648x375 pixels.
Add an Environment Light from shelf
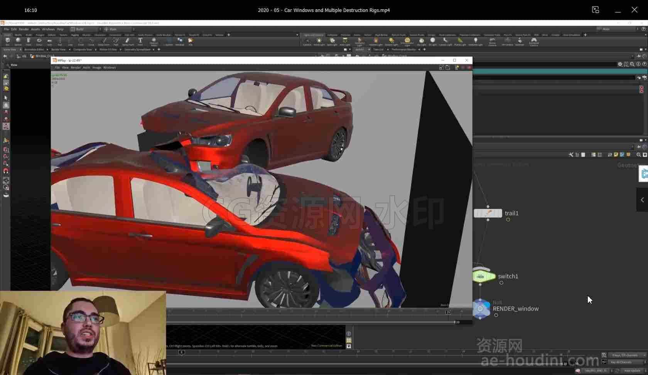click(407, 42)
